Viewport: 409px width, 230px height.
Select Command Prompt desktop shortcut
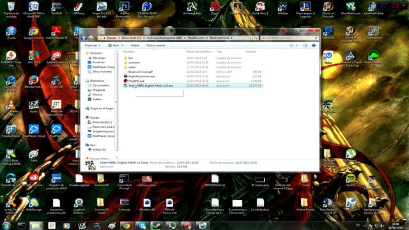click(124, 182)
